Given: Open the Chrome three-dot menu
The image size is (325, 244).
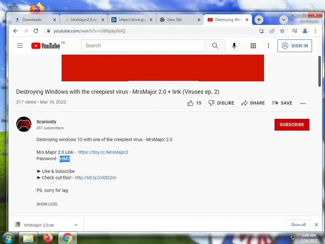Looking at the screenshot, I should point(315,31).
